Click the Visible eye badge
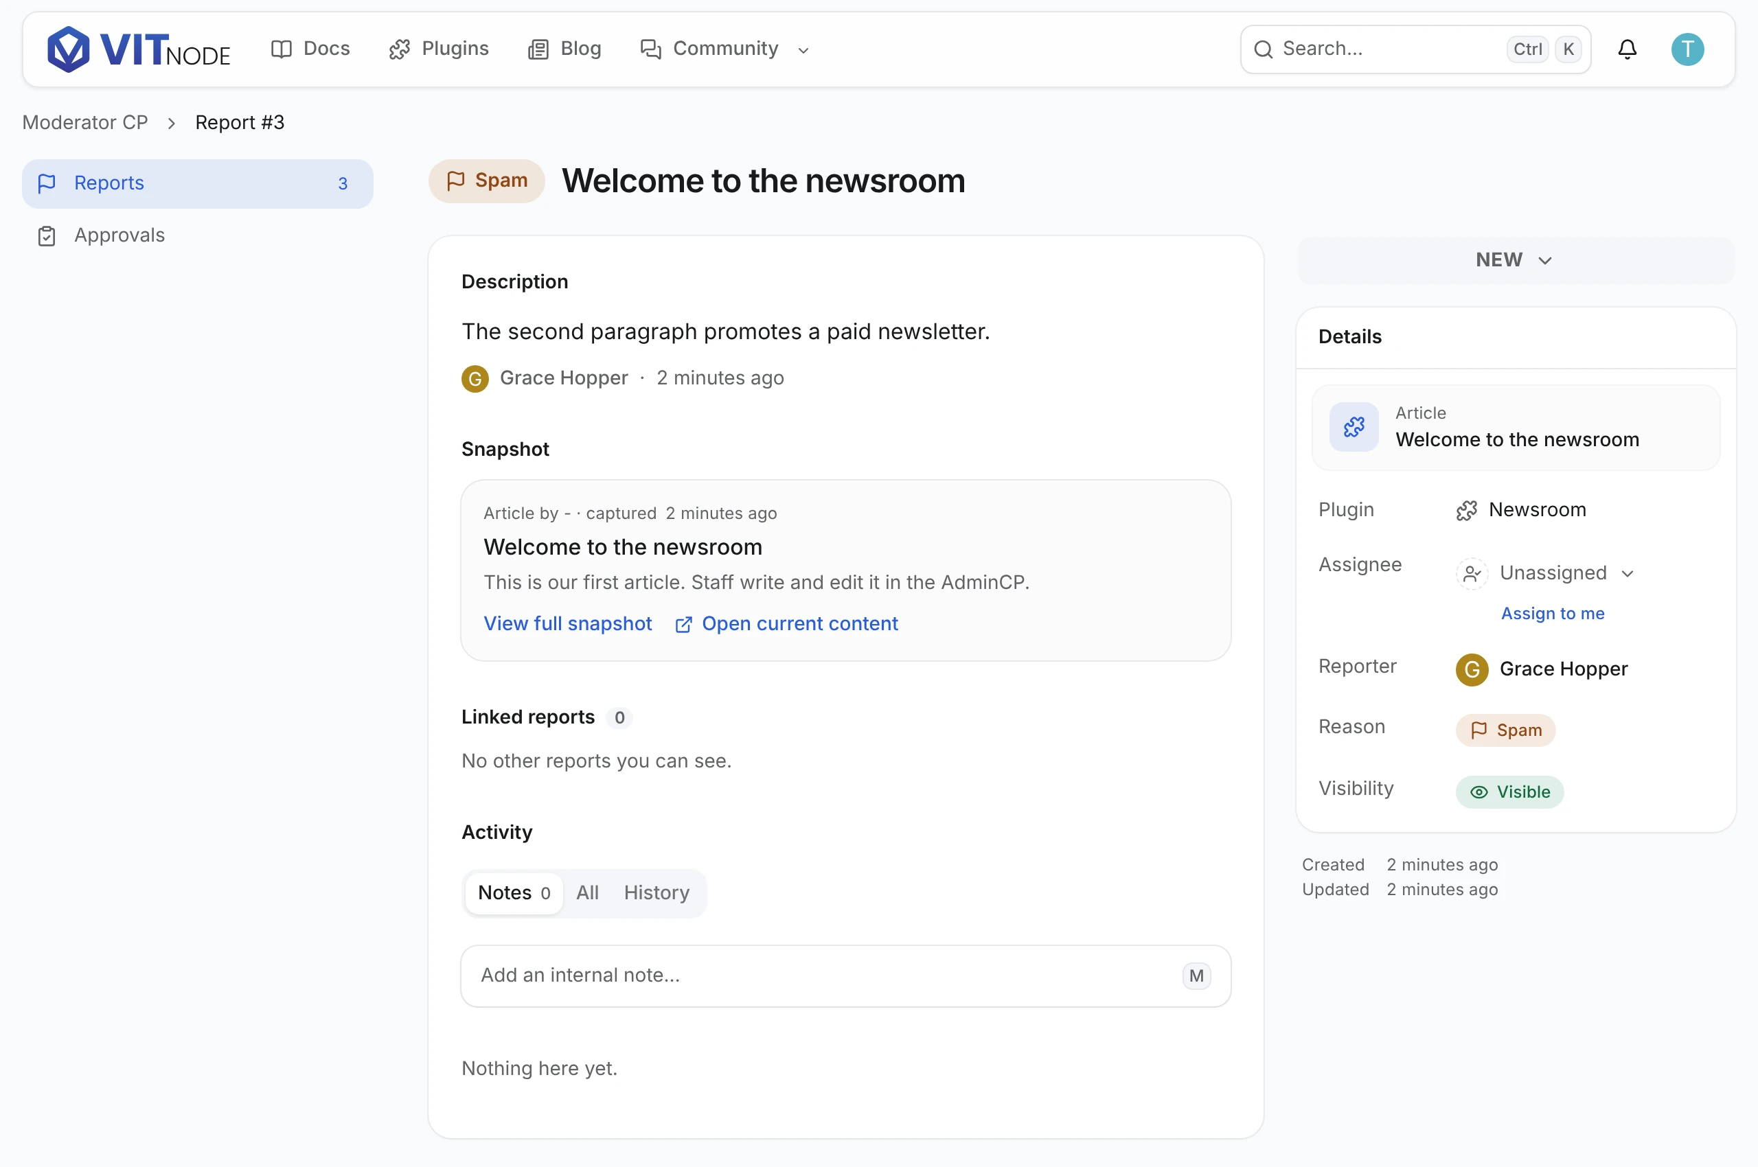 [x=1509, y=792]
